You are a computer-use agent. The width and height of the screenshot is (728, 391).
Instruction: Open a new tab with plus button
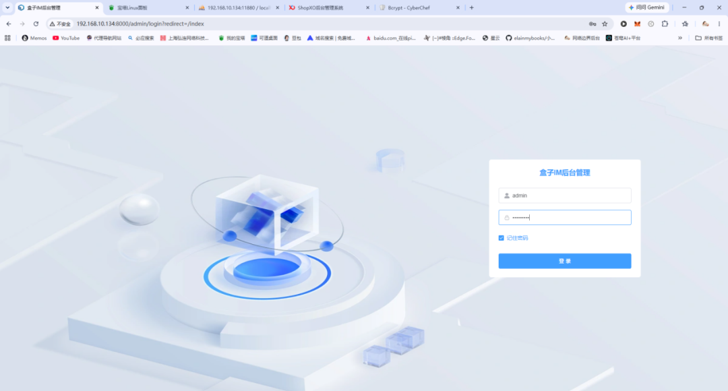[x=472, y=7]
